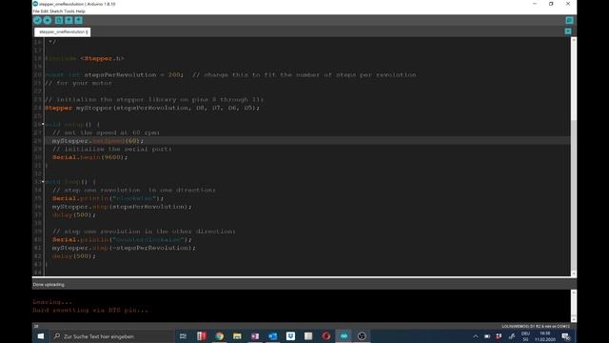Click the myStepper.step(stepsPerRevolution) line
Image resolution: width=609 pixels, height=343 pixels.
122,207
